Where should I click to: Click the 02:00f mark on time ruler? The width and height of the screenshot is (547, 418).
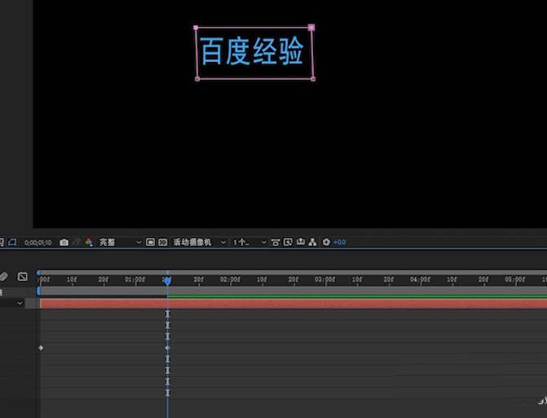[x=230, y=279]
